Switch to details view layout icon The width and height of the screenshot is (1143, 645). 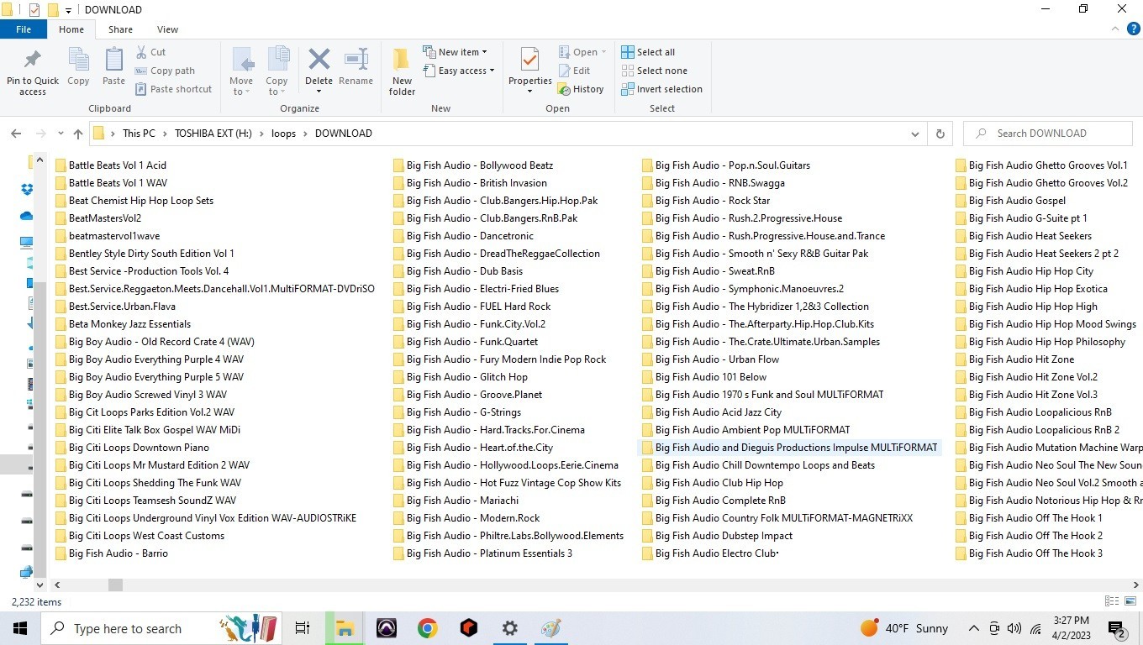[x=1112, y=601]
